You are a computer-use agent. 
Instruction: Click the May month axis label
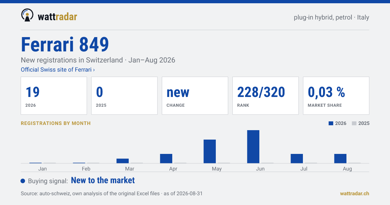(x=217, y=169)
